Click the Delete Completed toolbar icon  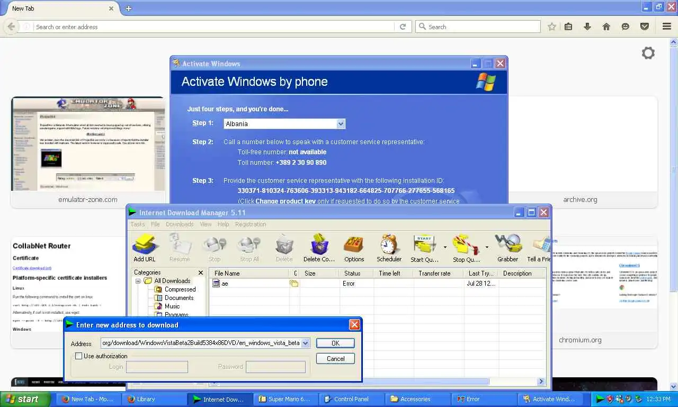tap(319, 248)
